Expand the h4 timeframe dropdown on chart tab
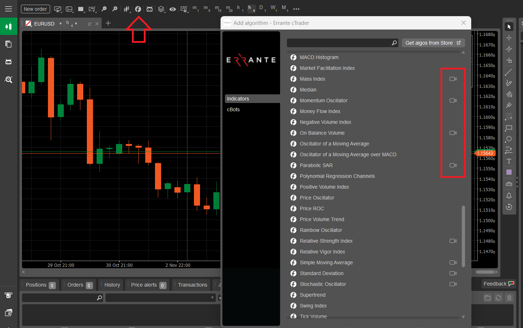523x328 pixels. [76, 24]
